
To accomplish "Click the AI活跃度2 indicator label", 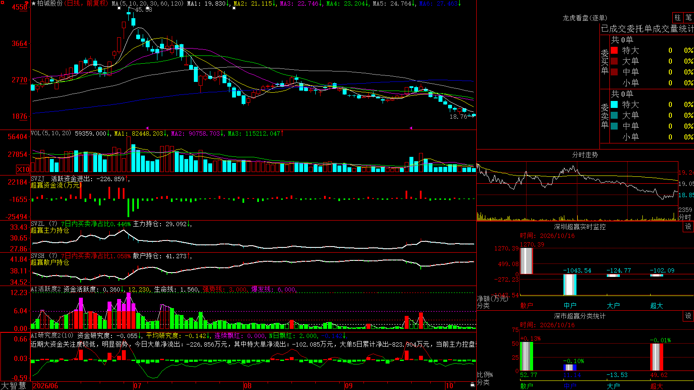I will pos(46,289).
